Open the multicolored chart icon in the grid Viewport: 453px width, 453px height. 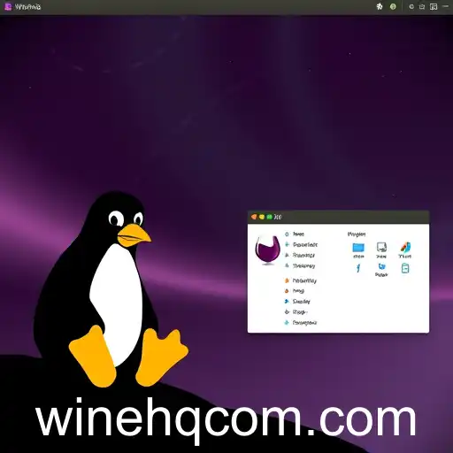pos(405,247)
